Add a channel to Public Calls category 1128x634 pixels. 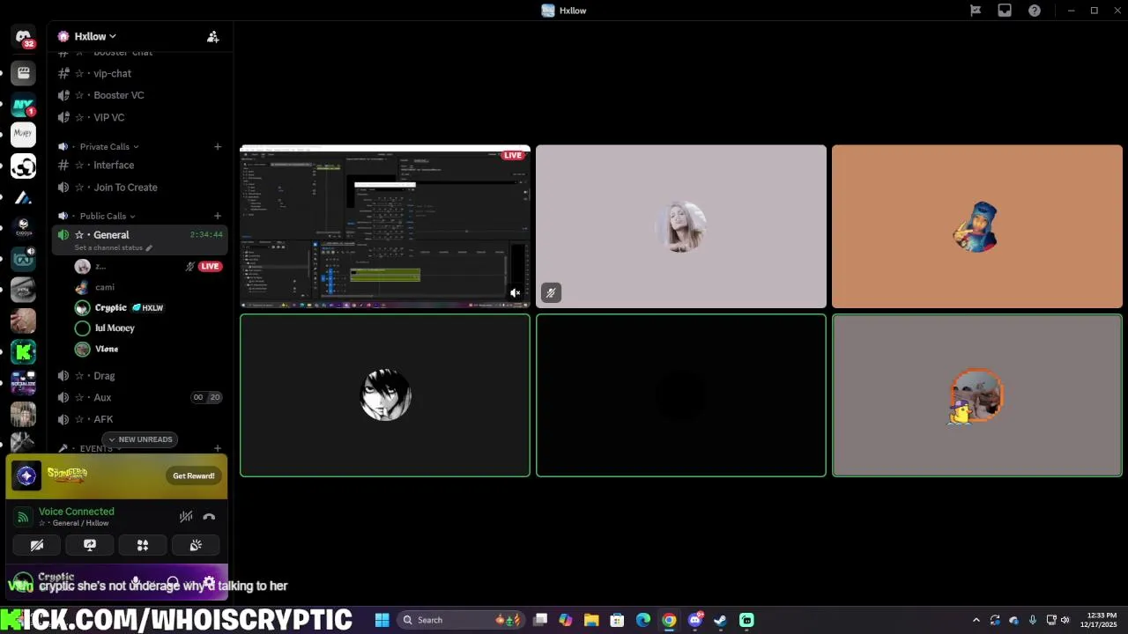(218, 216)
